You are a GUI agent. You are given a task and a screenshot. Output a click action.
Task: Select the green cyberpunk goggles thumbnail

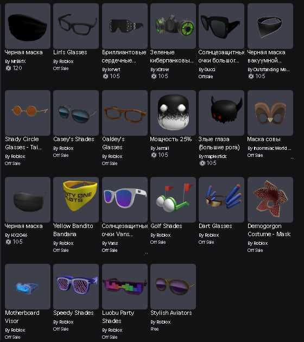(x=173, y=26)
